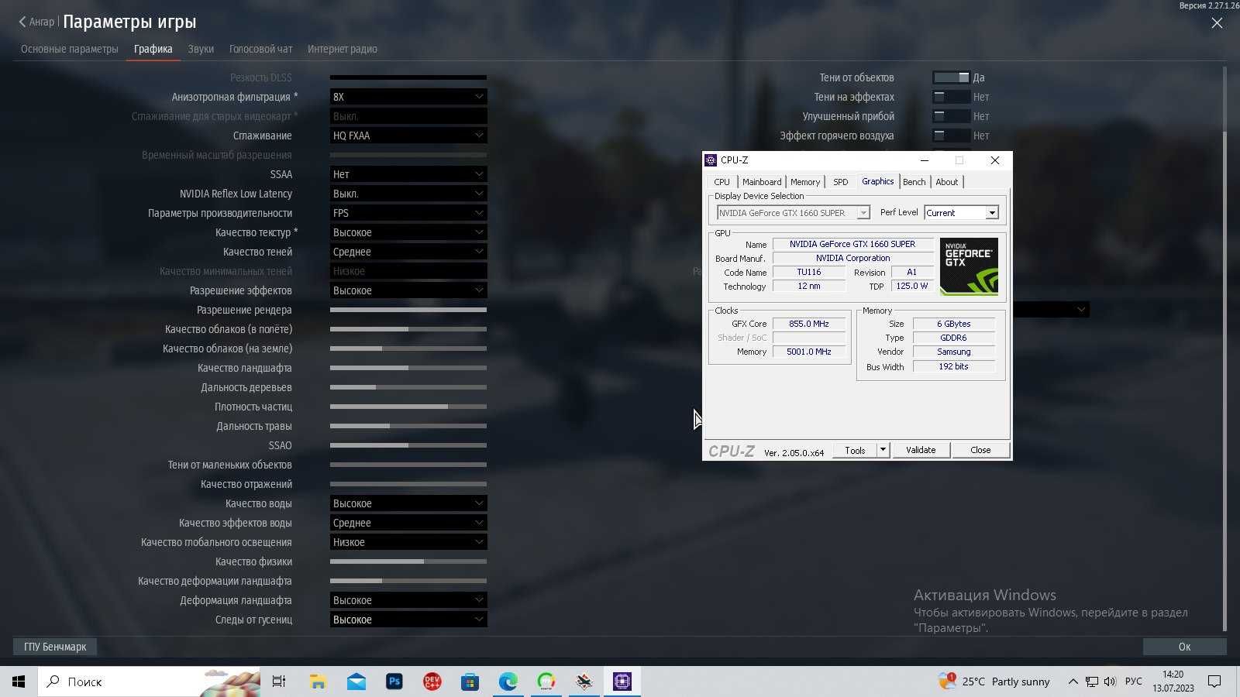Expand the shadow quality dropdown
This screenshot has height=697, width=1240.
(x=408, y=252)
